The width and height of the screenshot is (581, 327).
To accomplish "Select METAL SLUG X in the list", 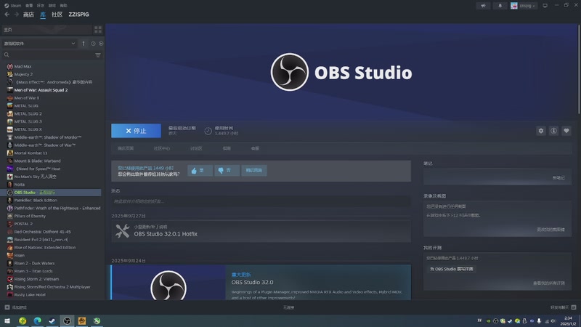I will pos(28,129).
